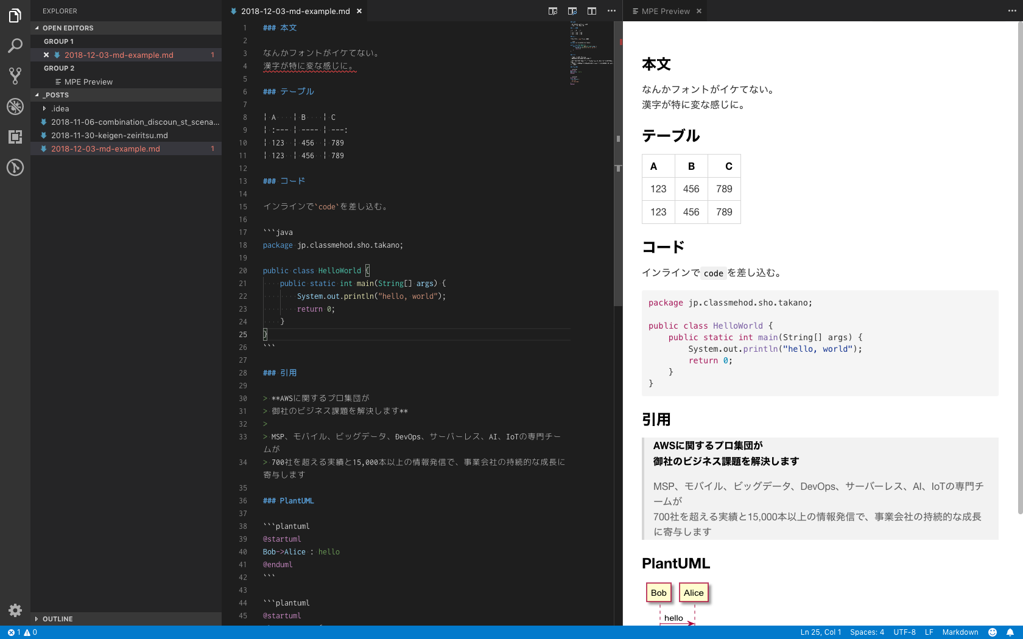Expand the .idea folder
Viewport: 1023px width, 639px height.
43,108
